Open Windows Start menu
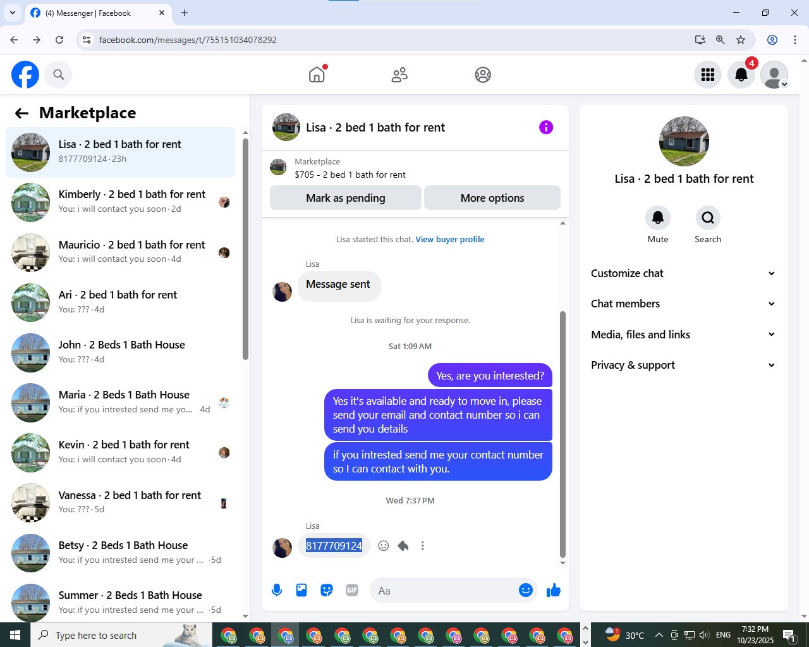This screenshot has height=647, width=809. click(15, 635)
